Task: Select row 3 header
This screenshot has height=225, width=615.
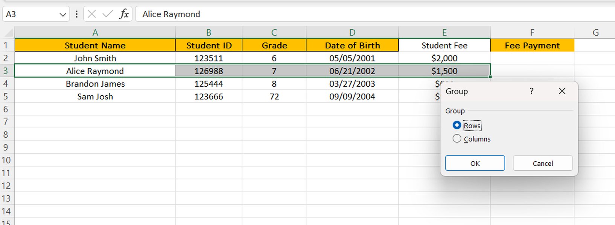Action: tap(7, 71)
